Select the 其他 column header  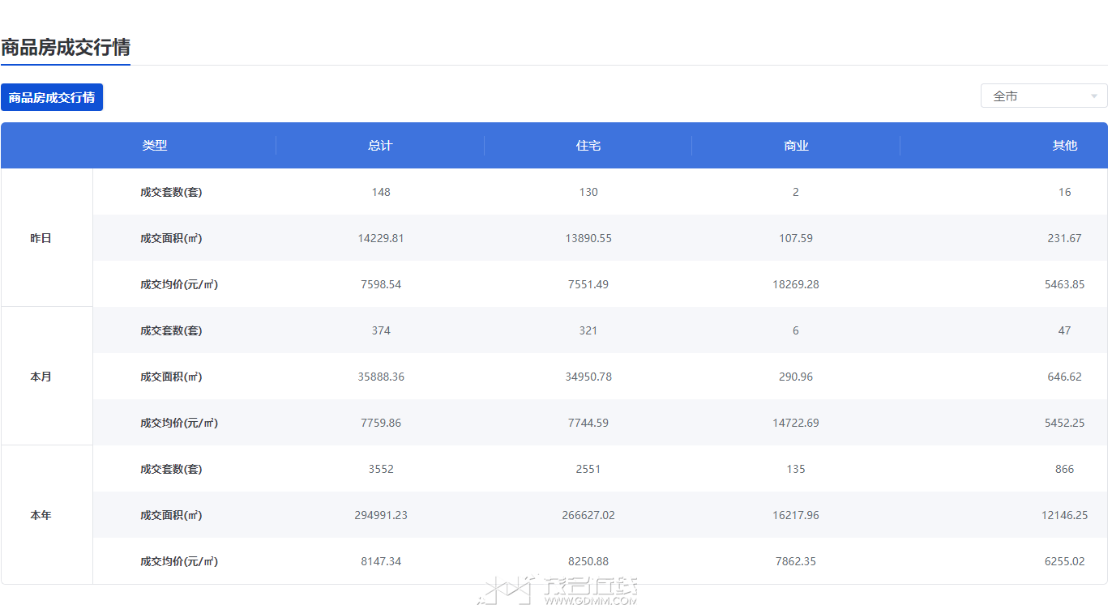[x=1064, y=146]
